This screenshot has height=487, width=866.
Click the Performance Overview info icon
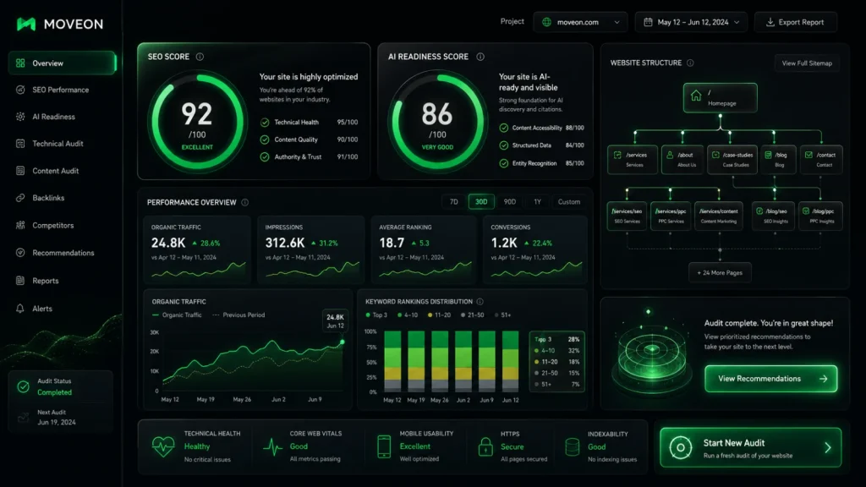tap(244, 202)
